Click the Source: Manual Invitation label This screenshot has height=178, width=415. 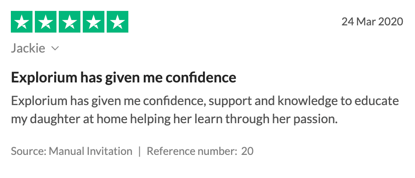click(71, 151)
